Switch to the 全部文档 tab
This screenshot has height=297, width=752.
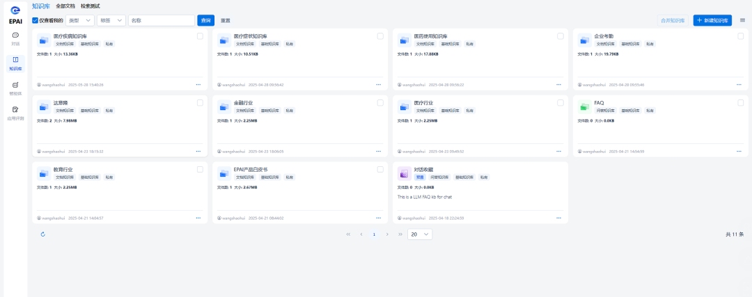coord(65,6)
